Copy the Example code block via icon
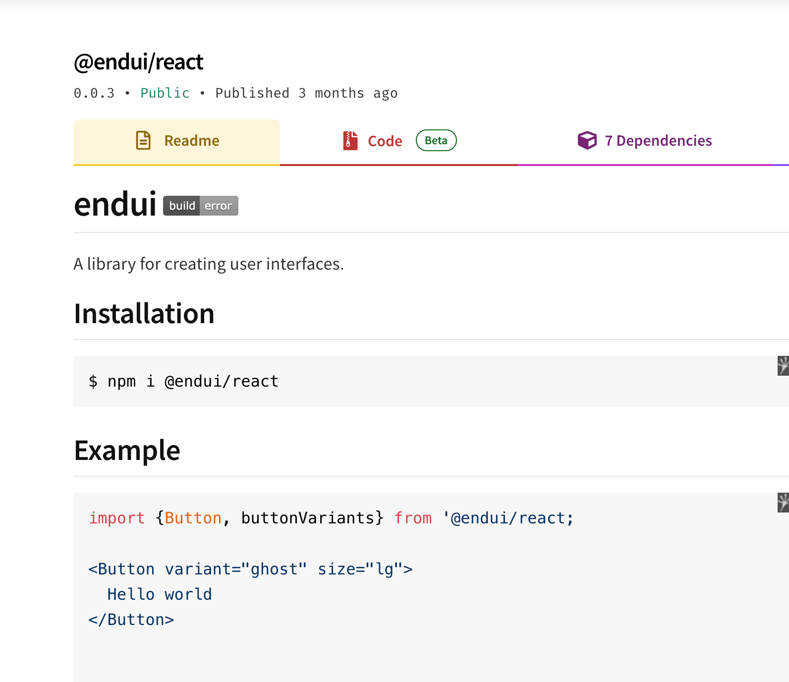 tap(783, 503)
